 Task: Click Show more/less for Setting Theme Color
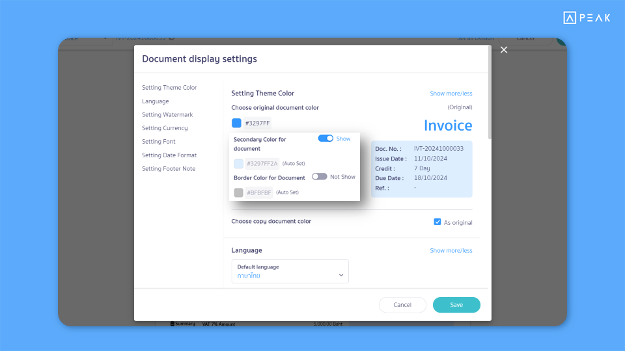click(451, 94)
